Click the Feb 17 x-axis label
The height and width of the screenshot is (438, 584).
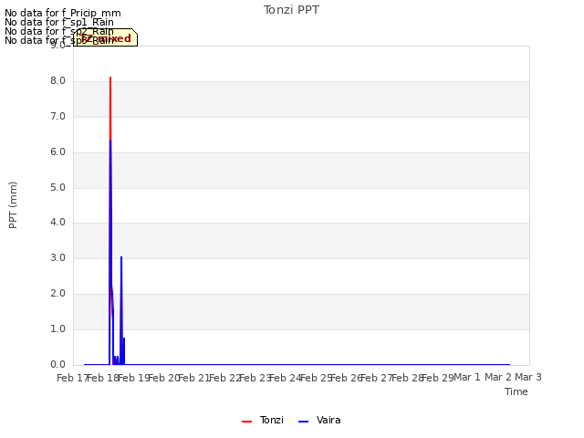point(72,378)
